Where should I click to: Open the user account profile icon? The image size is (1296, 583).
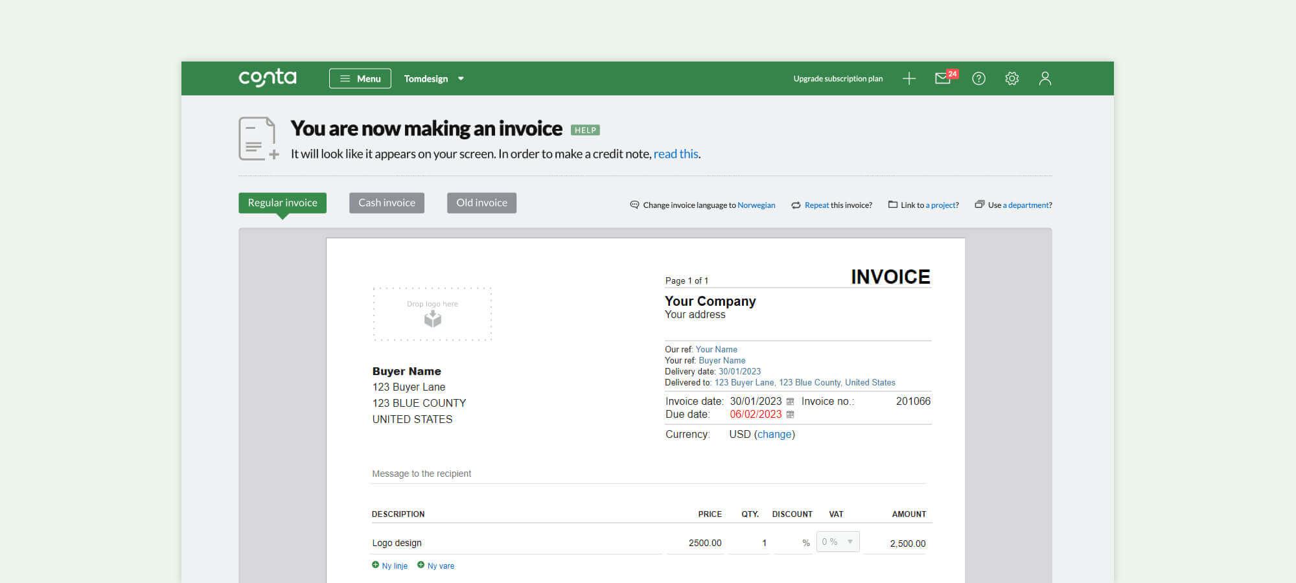(x=1045, y=78)
